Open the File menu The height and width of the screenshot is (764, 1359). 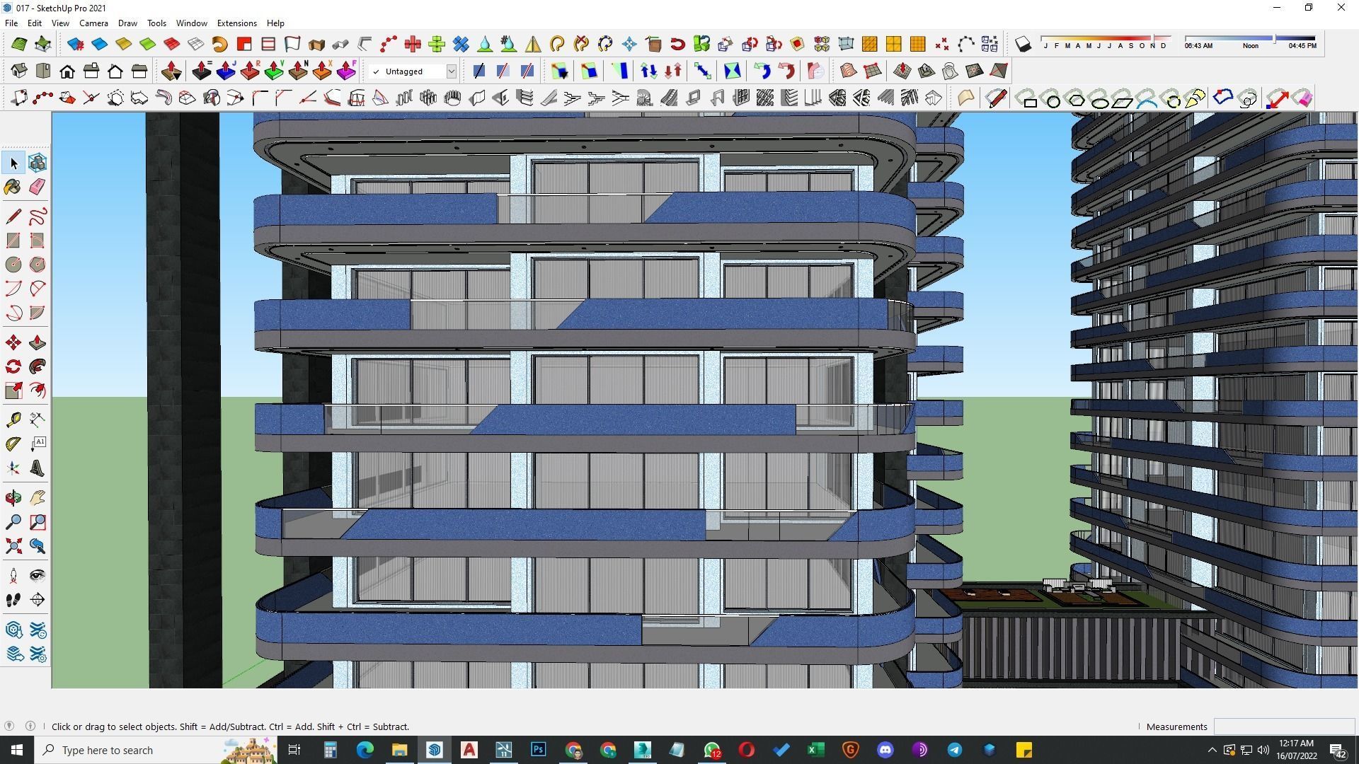coord(11,23)
